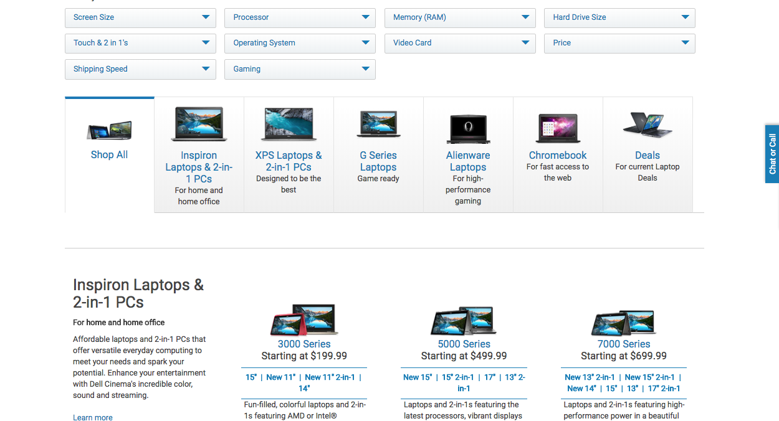Click the Shop All laptops image
Image resolution: width=779 pixels, height=421 pixels.
coord(110,130)
